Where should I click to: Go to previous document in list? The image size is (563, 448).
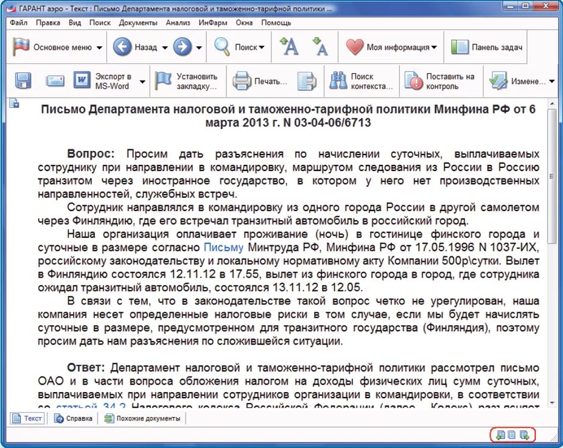click(500, 435)
